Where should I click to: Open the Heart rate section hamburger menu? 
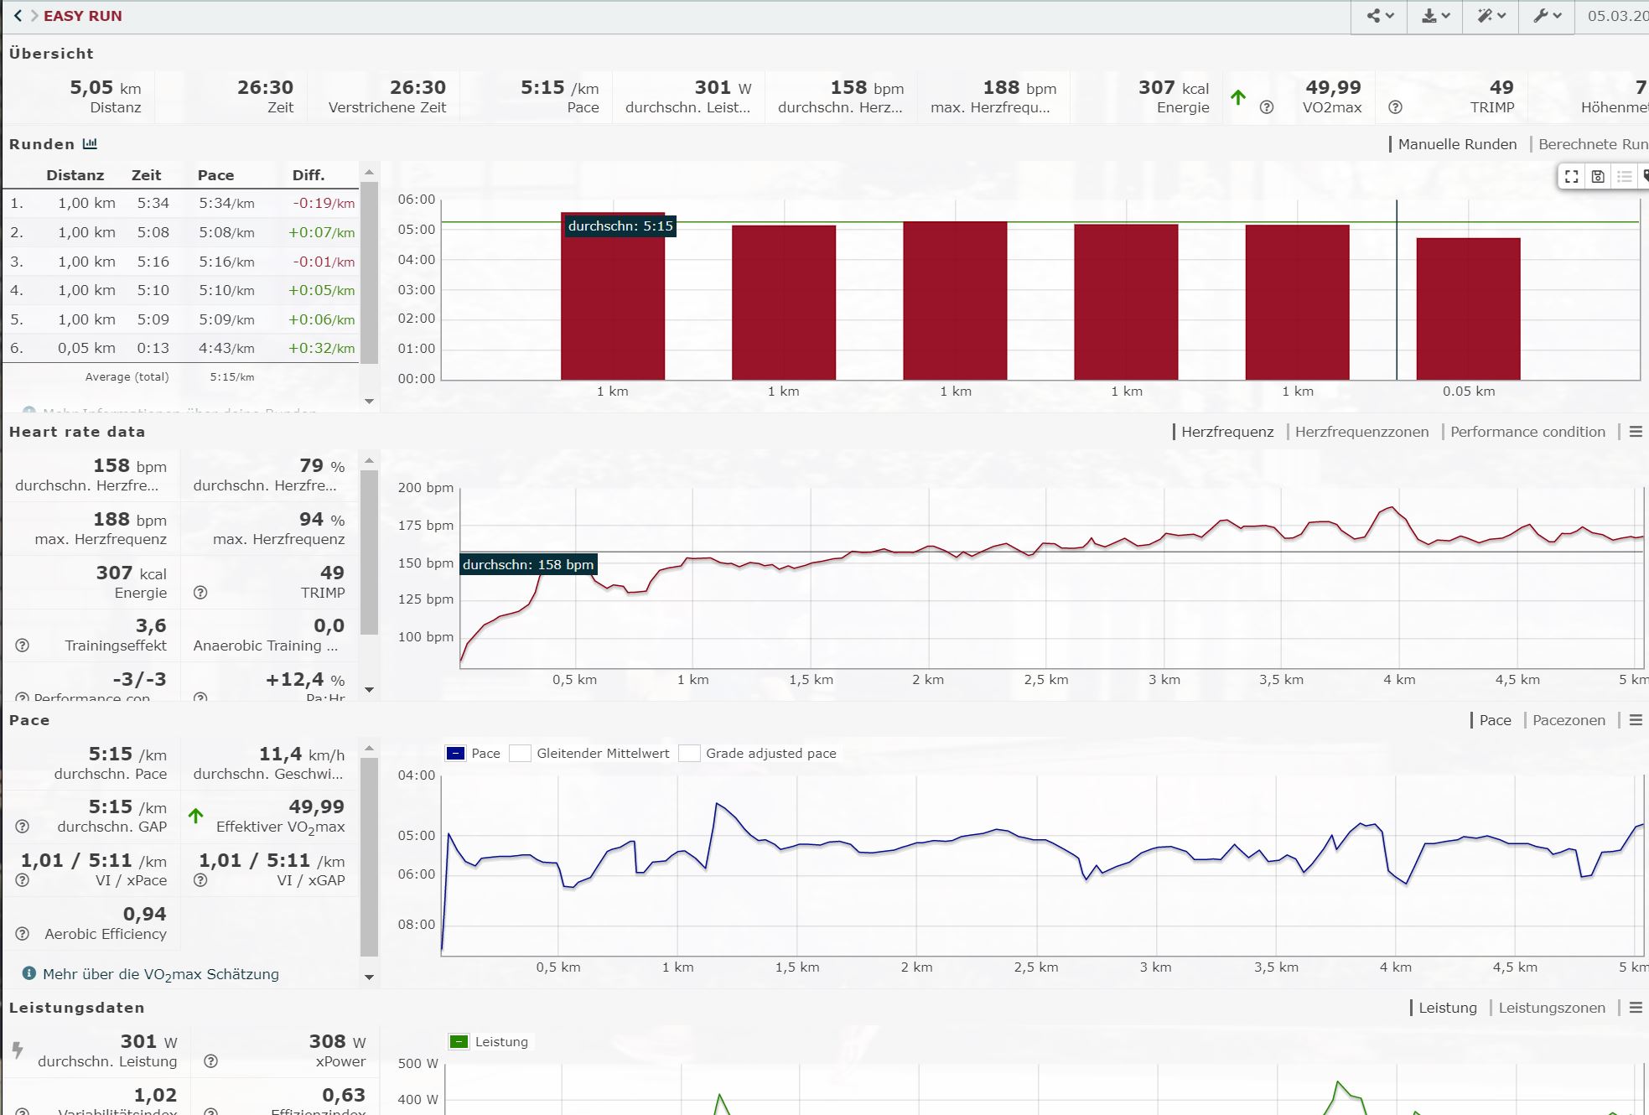(1636, 432)
